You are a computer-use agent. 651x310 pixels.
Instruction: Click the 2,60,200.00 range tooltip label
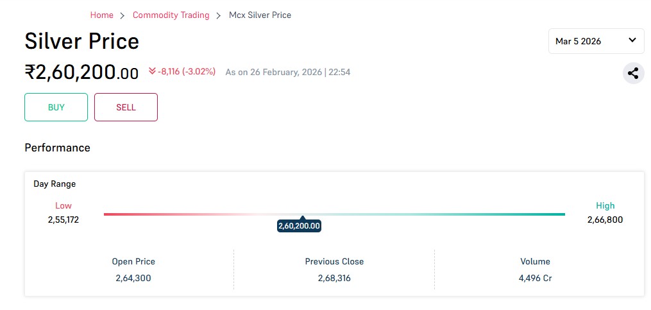pyautogui.click(x=299, y=226)
